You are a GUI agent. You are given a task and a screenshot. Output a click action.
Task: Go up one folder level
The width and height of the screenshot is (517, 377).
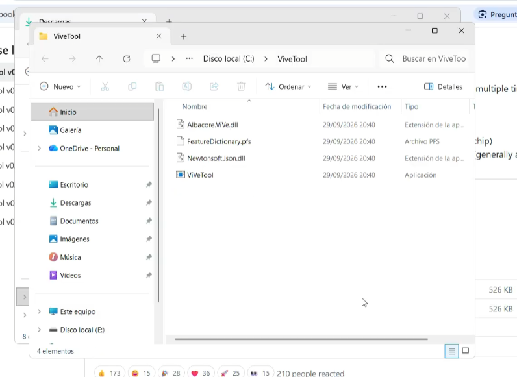[x=99, y=59]
